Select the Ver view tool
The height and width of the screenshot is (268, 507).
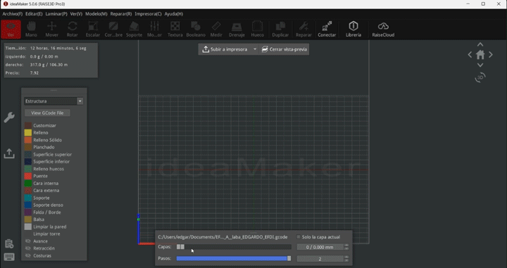11,30
